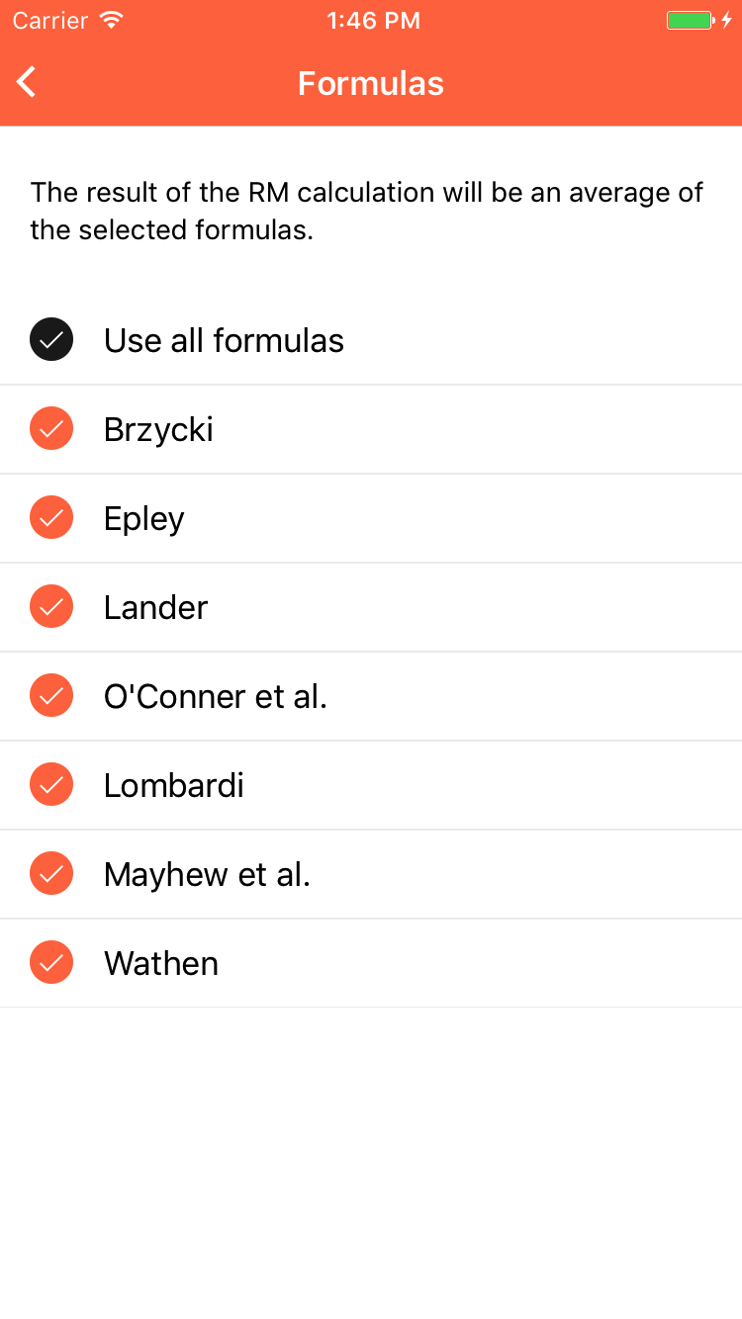Uncheck the O'Conner et al. checkmark
Image resolution: width=742 pixels, height=1319 pixels.
pyautogui.click(x=51, y=696)
